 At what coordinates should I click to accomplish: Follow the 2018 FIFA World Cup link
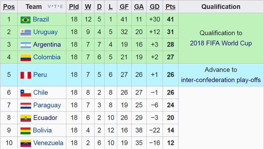[221, 43]
